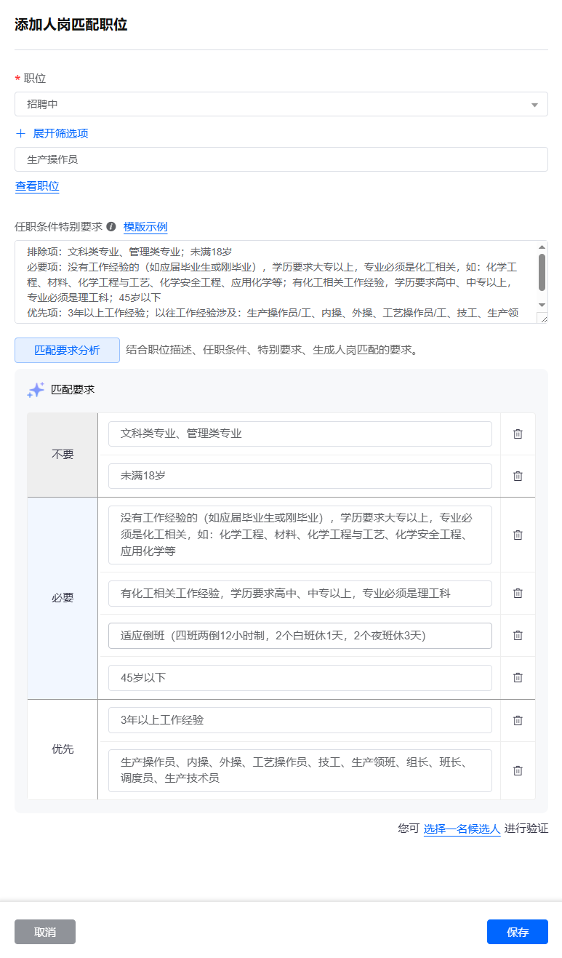Edit the 生产操作员、内操、外操 priority field
This screenshot has width=562, height=958.
[x=300, y=770]
